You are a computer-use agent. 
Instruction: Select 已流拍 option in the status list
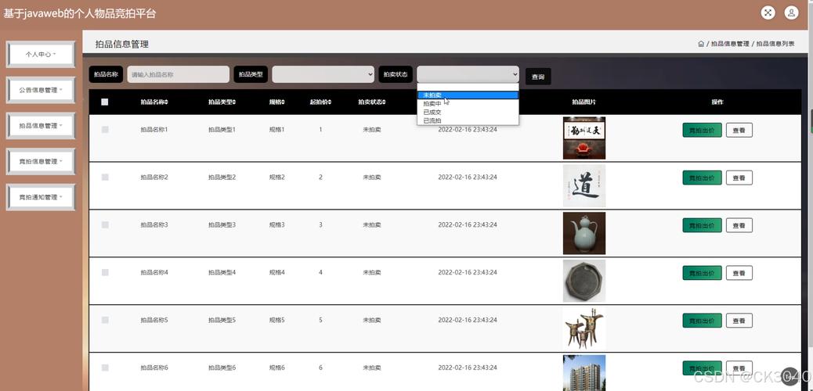point(468,120)
